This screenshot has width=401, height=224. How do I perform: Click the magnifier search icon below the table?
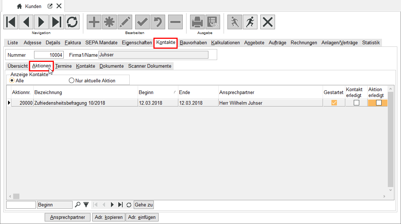point(78,205)
